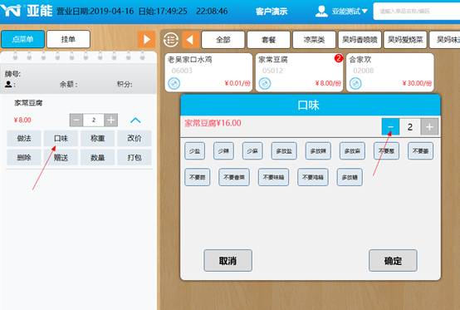This screenshot has width=460, height=310.
Task: Decrease quantity in the 口味 dialog
Action: coord(390,127)
